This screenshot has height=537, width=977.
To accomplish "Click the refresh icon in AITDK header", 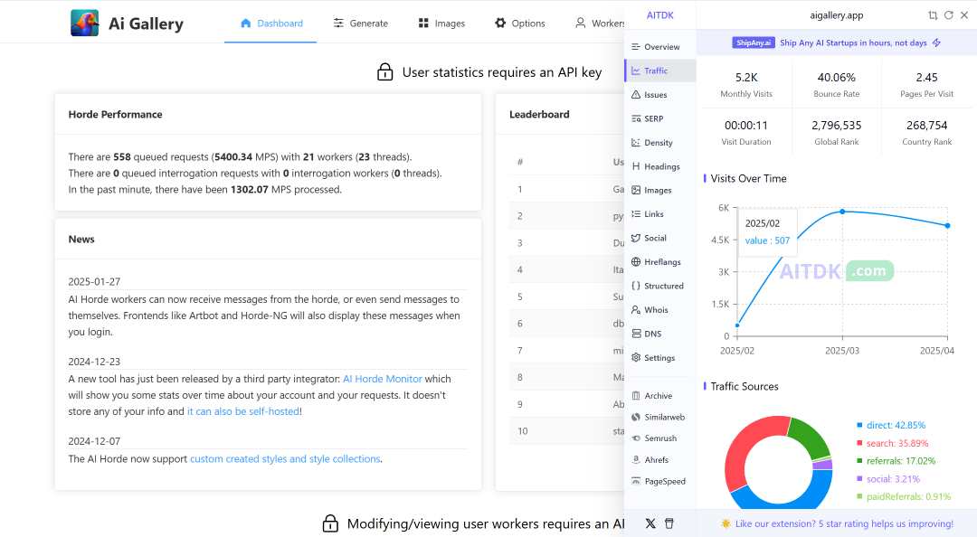I will click(948, 15).
